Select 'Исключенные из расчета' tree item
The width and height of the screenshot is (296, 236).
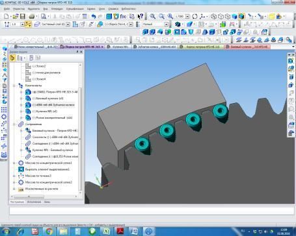[x=42, y=189]
